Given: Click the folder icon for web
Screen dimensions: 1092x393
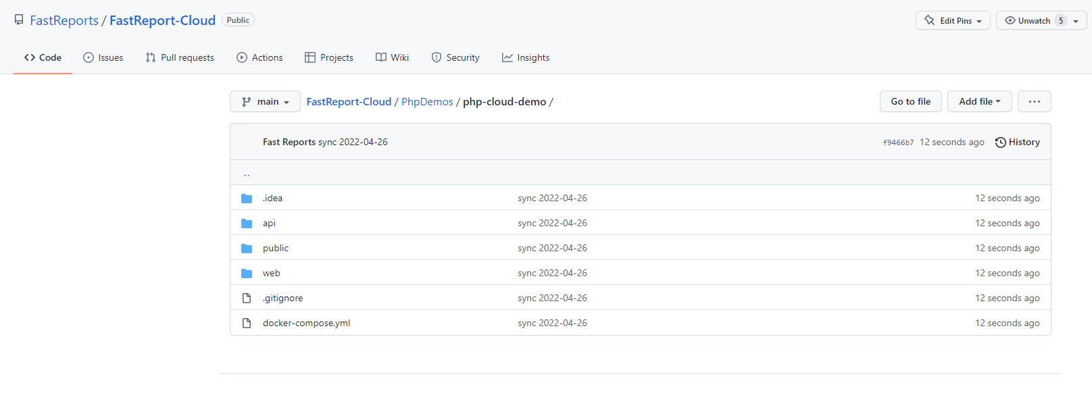Looking at the screenshot, I should tap(247, 273).
